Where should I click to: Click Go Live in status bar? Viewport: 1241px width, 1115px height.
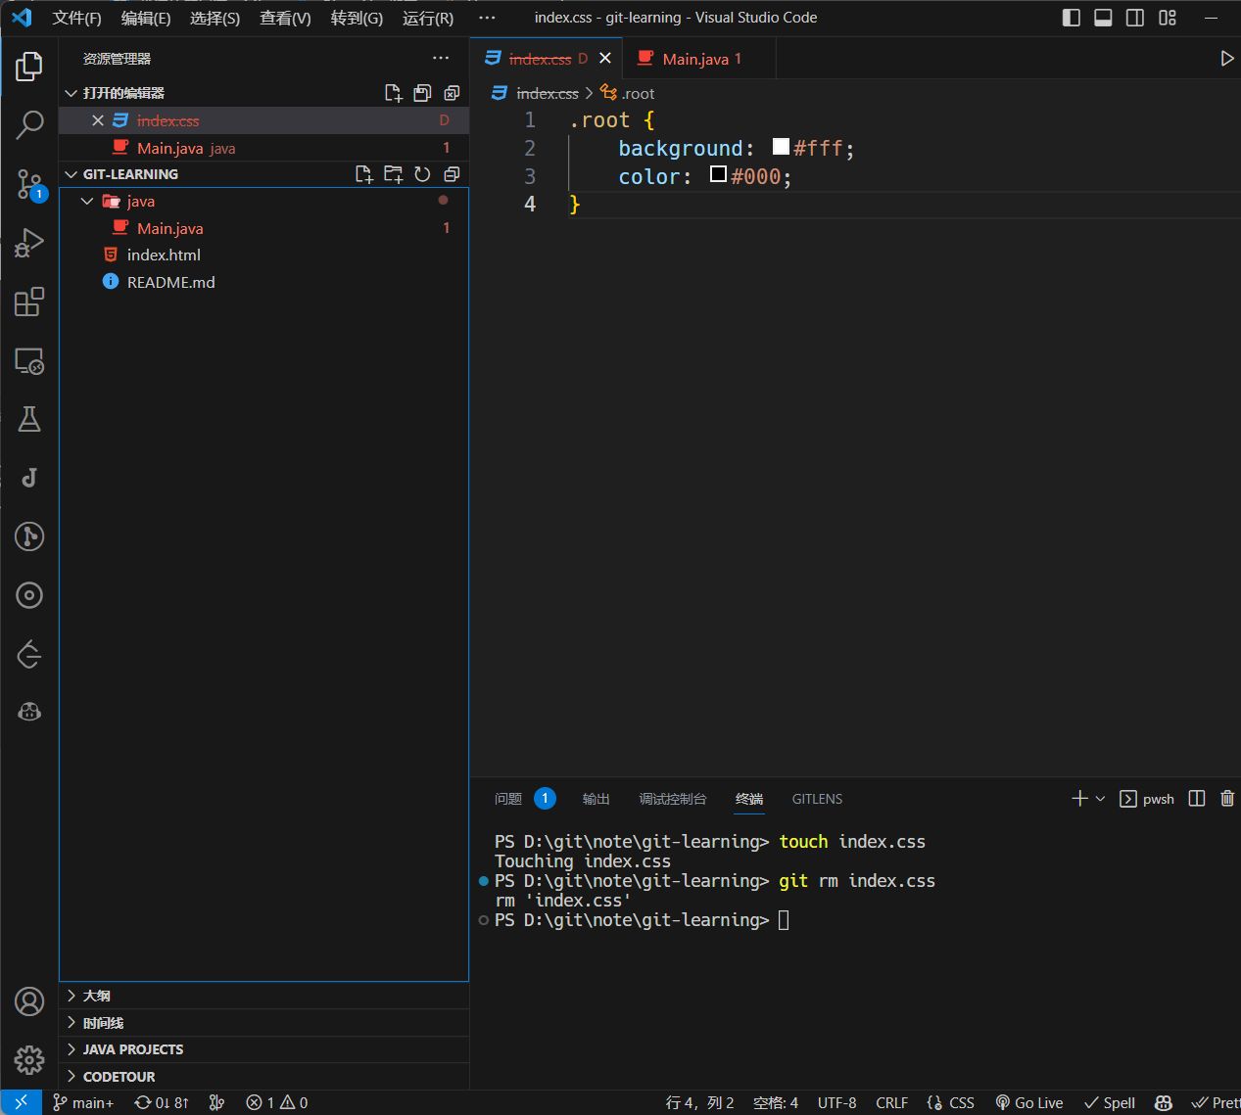pos(1029,1102)
